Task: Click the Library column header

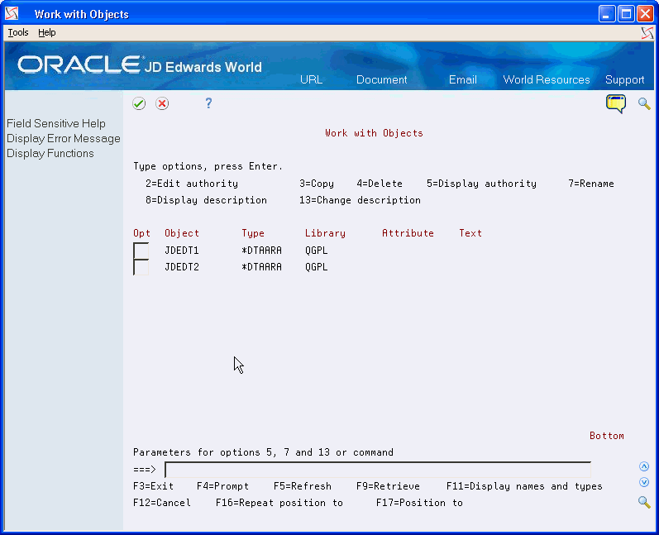Action: coord(325,233)
